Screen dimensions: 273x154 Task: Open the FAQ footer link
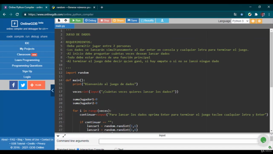pyautogui.click(x=12, y=139)
